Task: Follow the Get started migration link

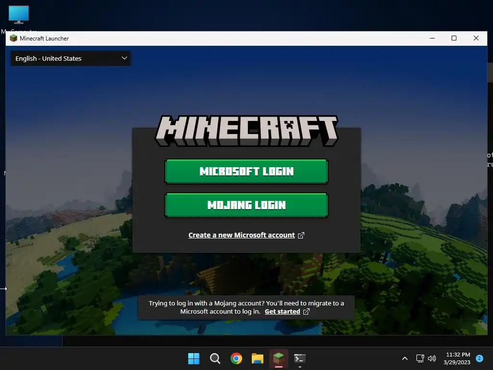Action: click(x=282, y=312)
